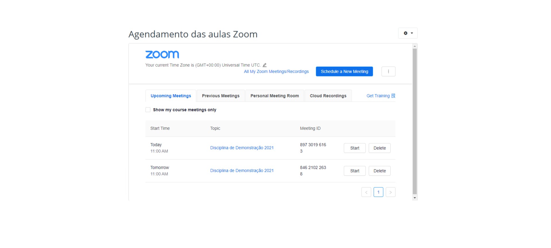
Task: Go to previous page arrow
Action: click(x=366, y=192)
